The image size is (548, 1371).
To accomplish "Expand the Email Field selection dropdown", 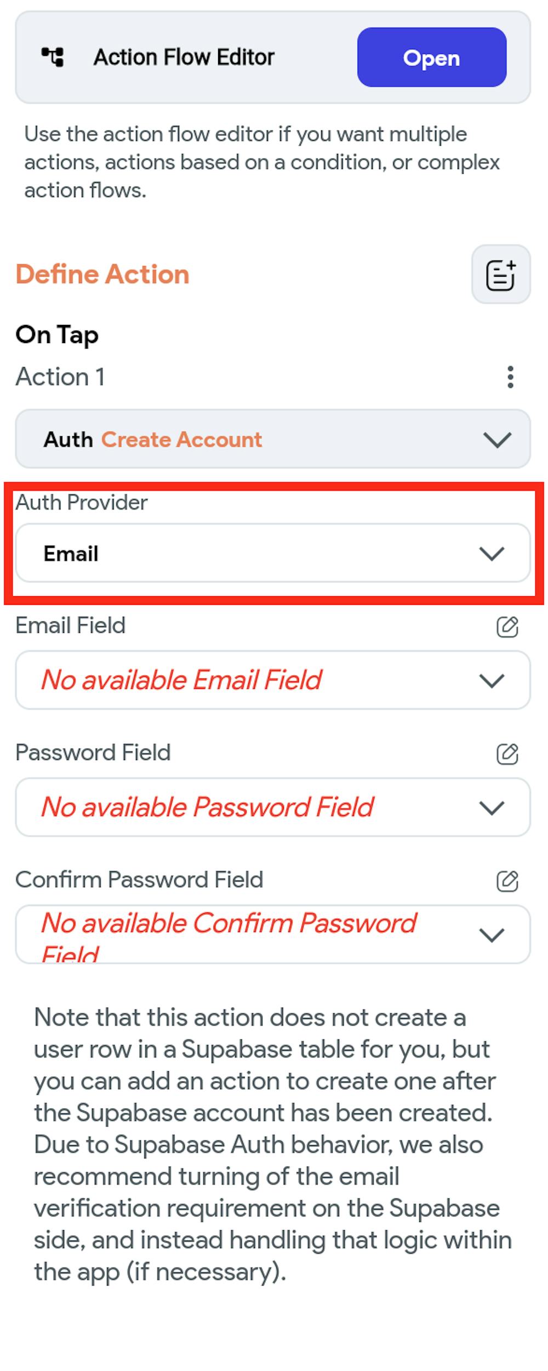I will point(492,680).
